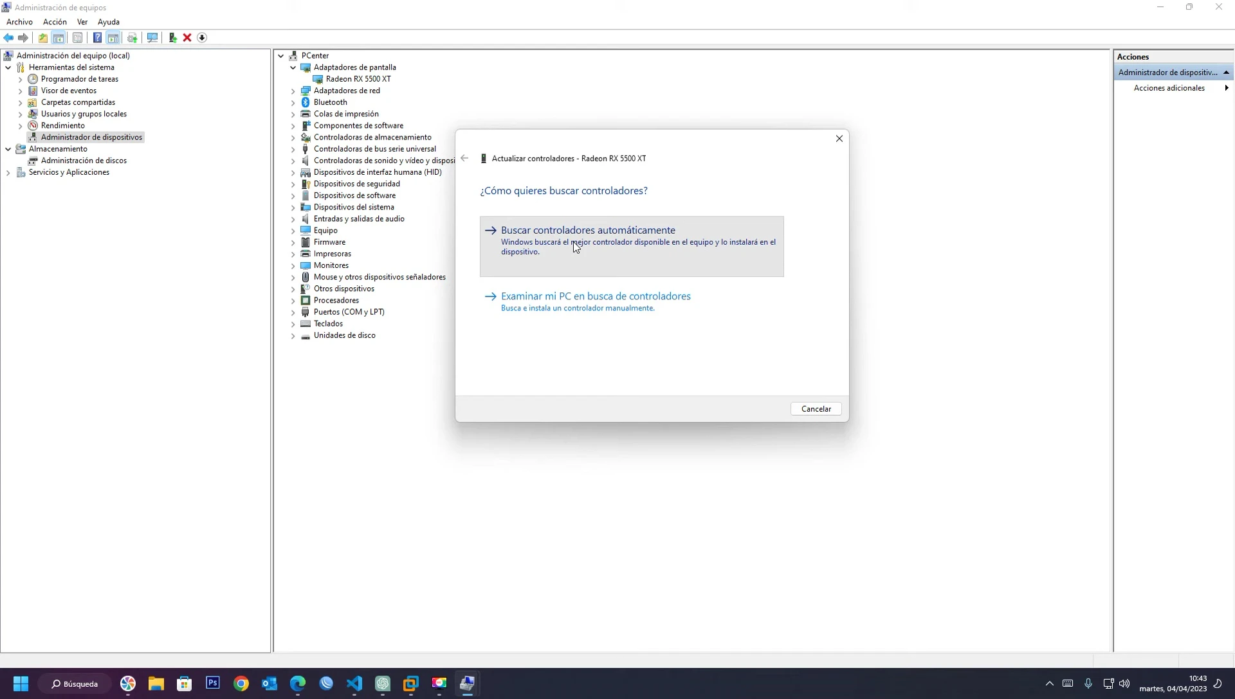
Task: Select Carpetas compartidas in the tree
Action: pyautogui.click(x=78, y=102)
